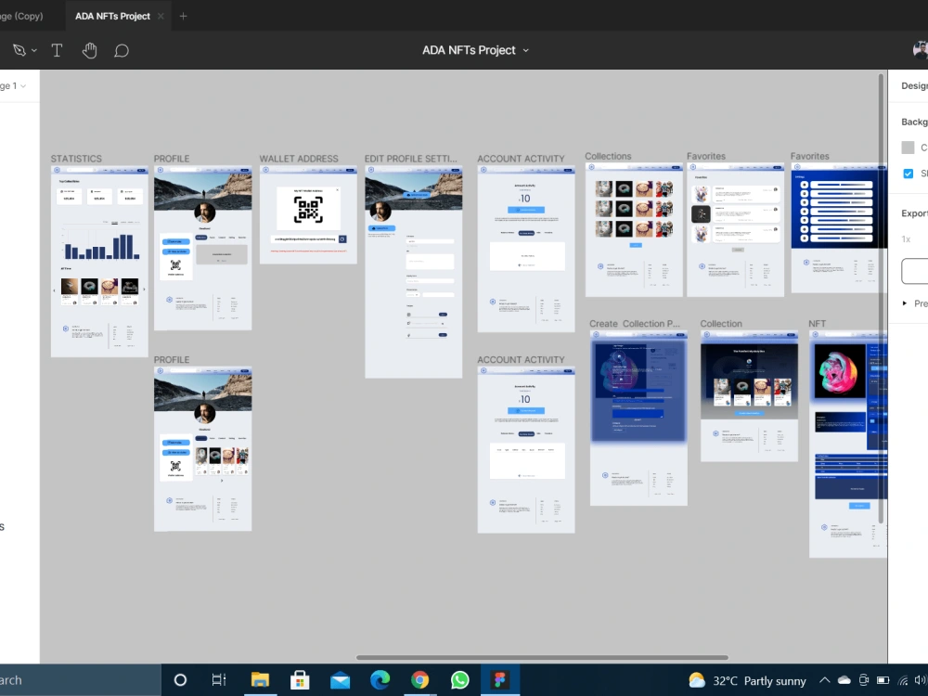
Task: Select the Hand tool
Action: (x=89, y=50)
